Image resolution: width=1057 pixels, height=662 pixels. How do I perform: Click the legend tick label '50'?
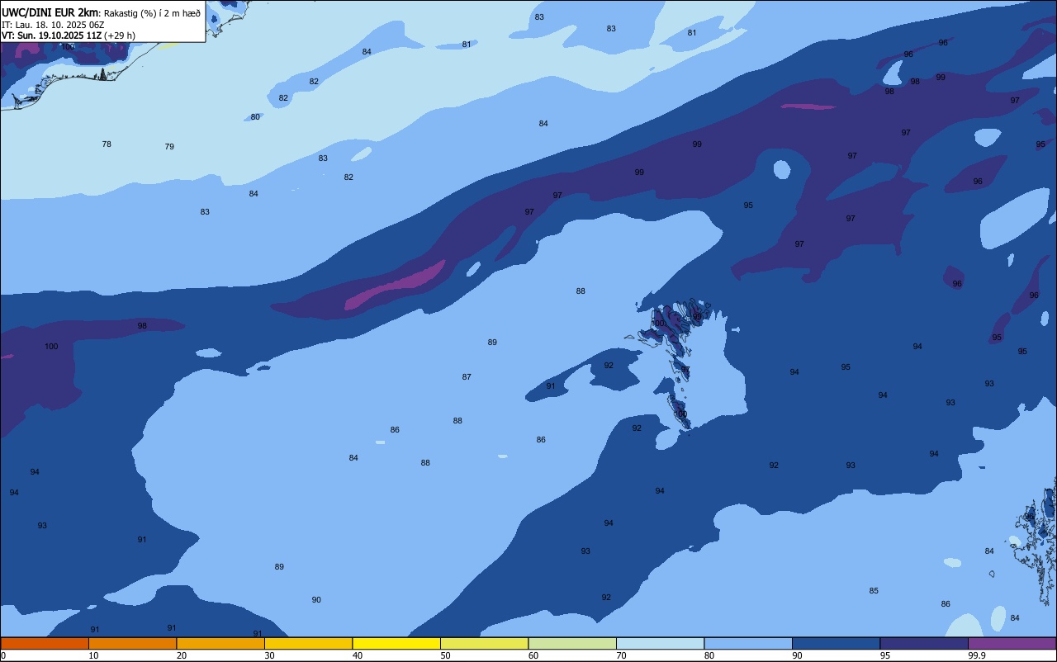click(x=445, y=655)
